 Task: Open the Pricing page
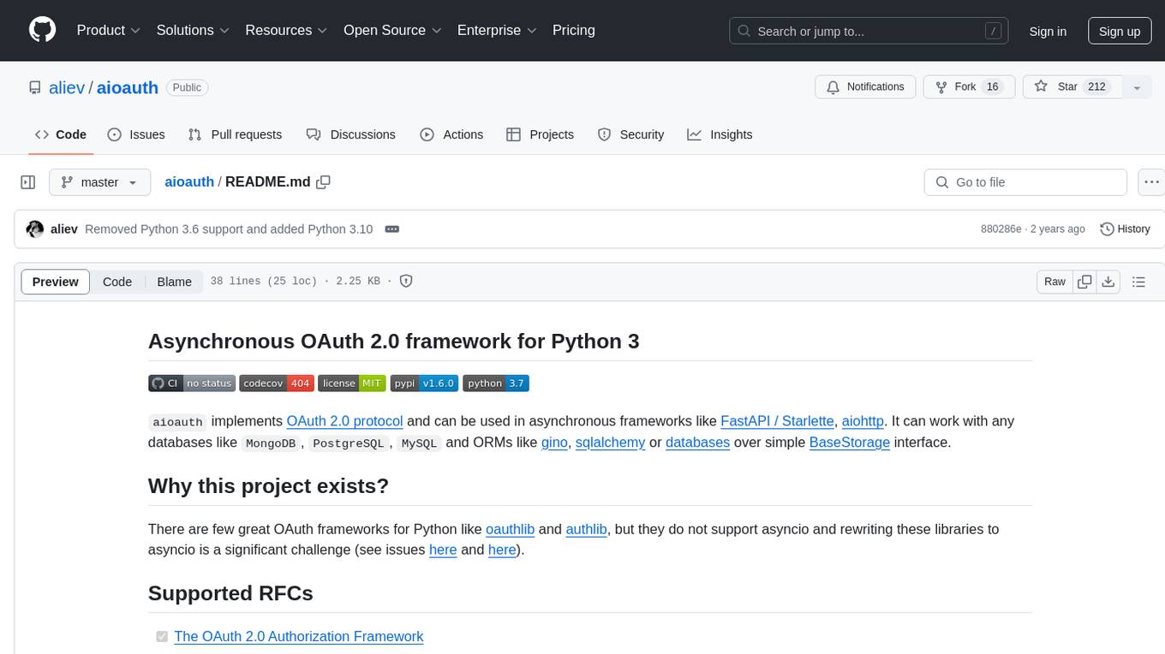point(574,30)
